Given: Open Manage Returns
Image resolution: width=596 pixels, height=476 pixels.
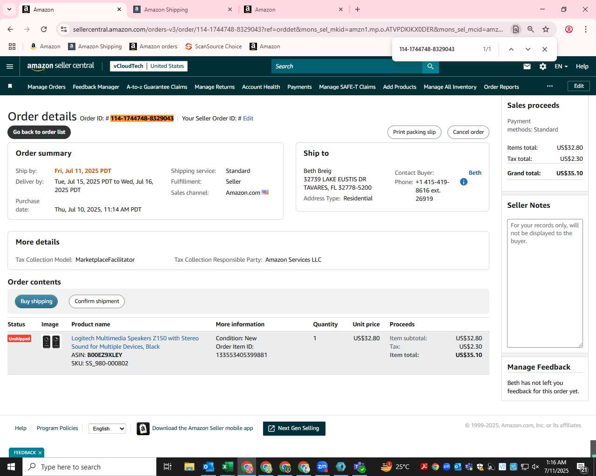Looking at the screenshot, I should pyautogui.click(x=215, y=87).
